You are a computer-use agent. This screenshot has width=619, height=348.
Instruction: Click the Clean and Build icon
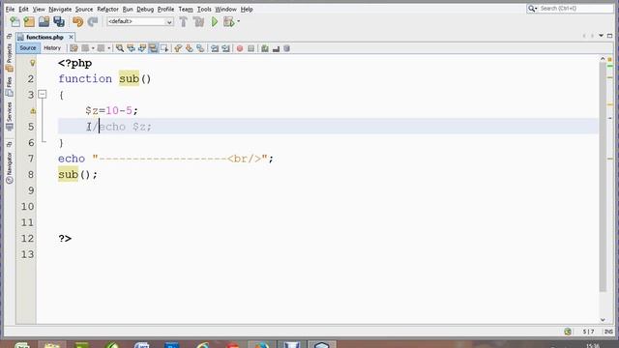tap(198, 21)
